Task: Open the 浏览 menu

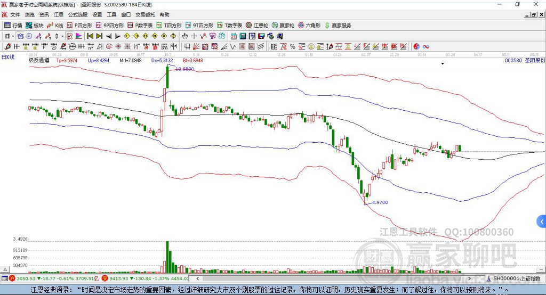Action: pyautogui.click(x=30, y=14)
